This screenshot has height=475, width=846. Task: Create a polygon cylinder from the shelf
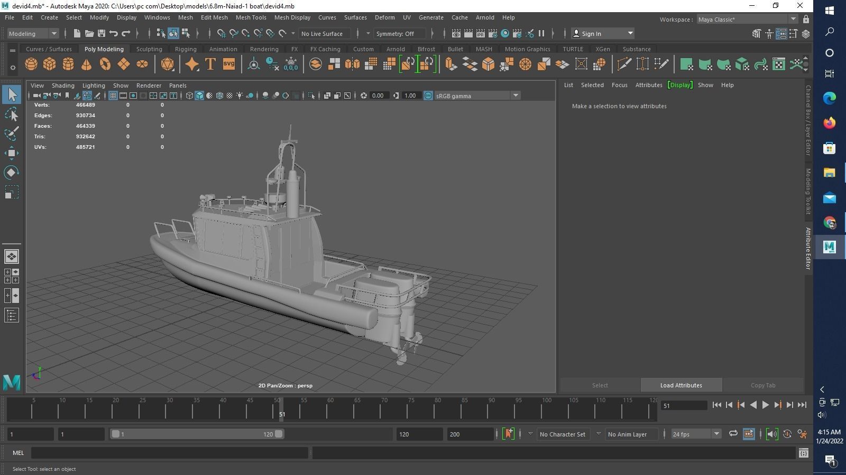click(x=68, y=64)
